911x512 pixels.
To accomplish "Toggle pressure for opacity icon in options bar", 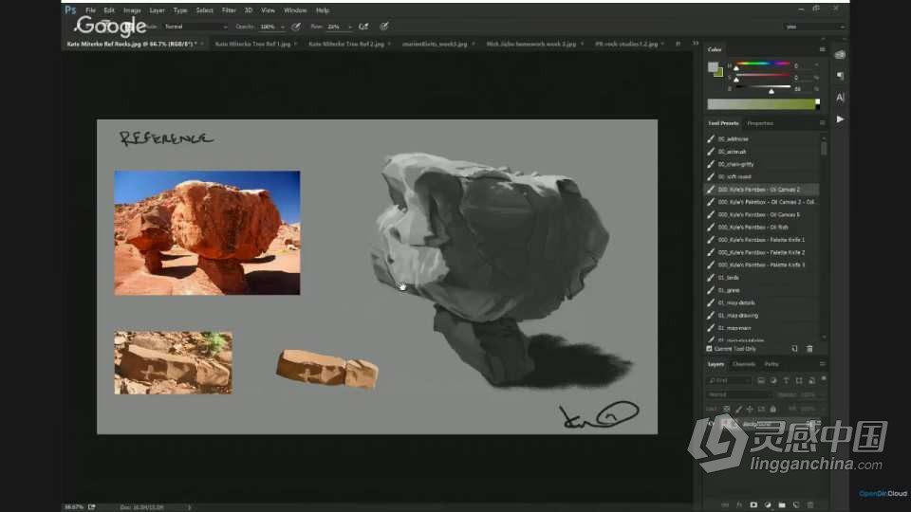I will tap(296, 27).
